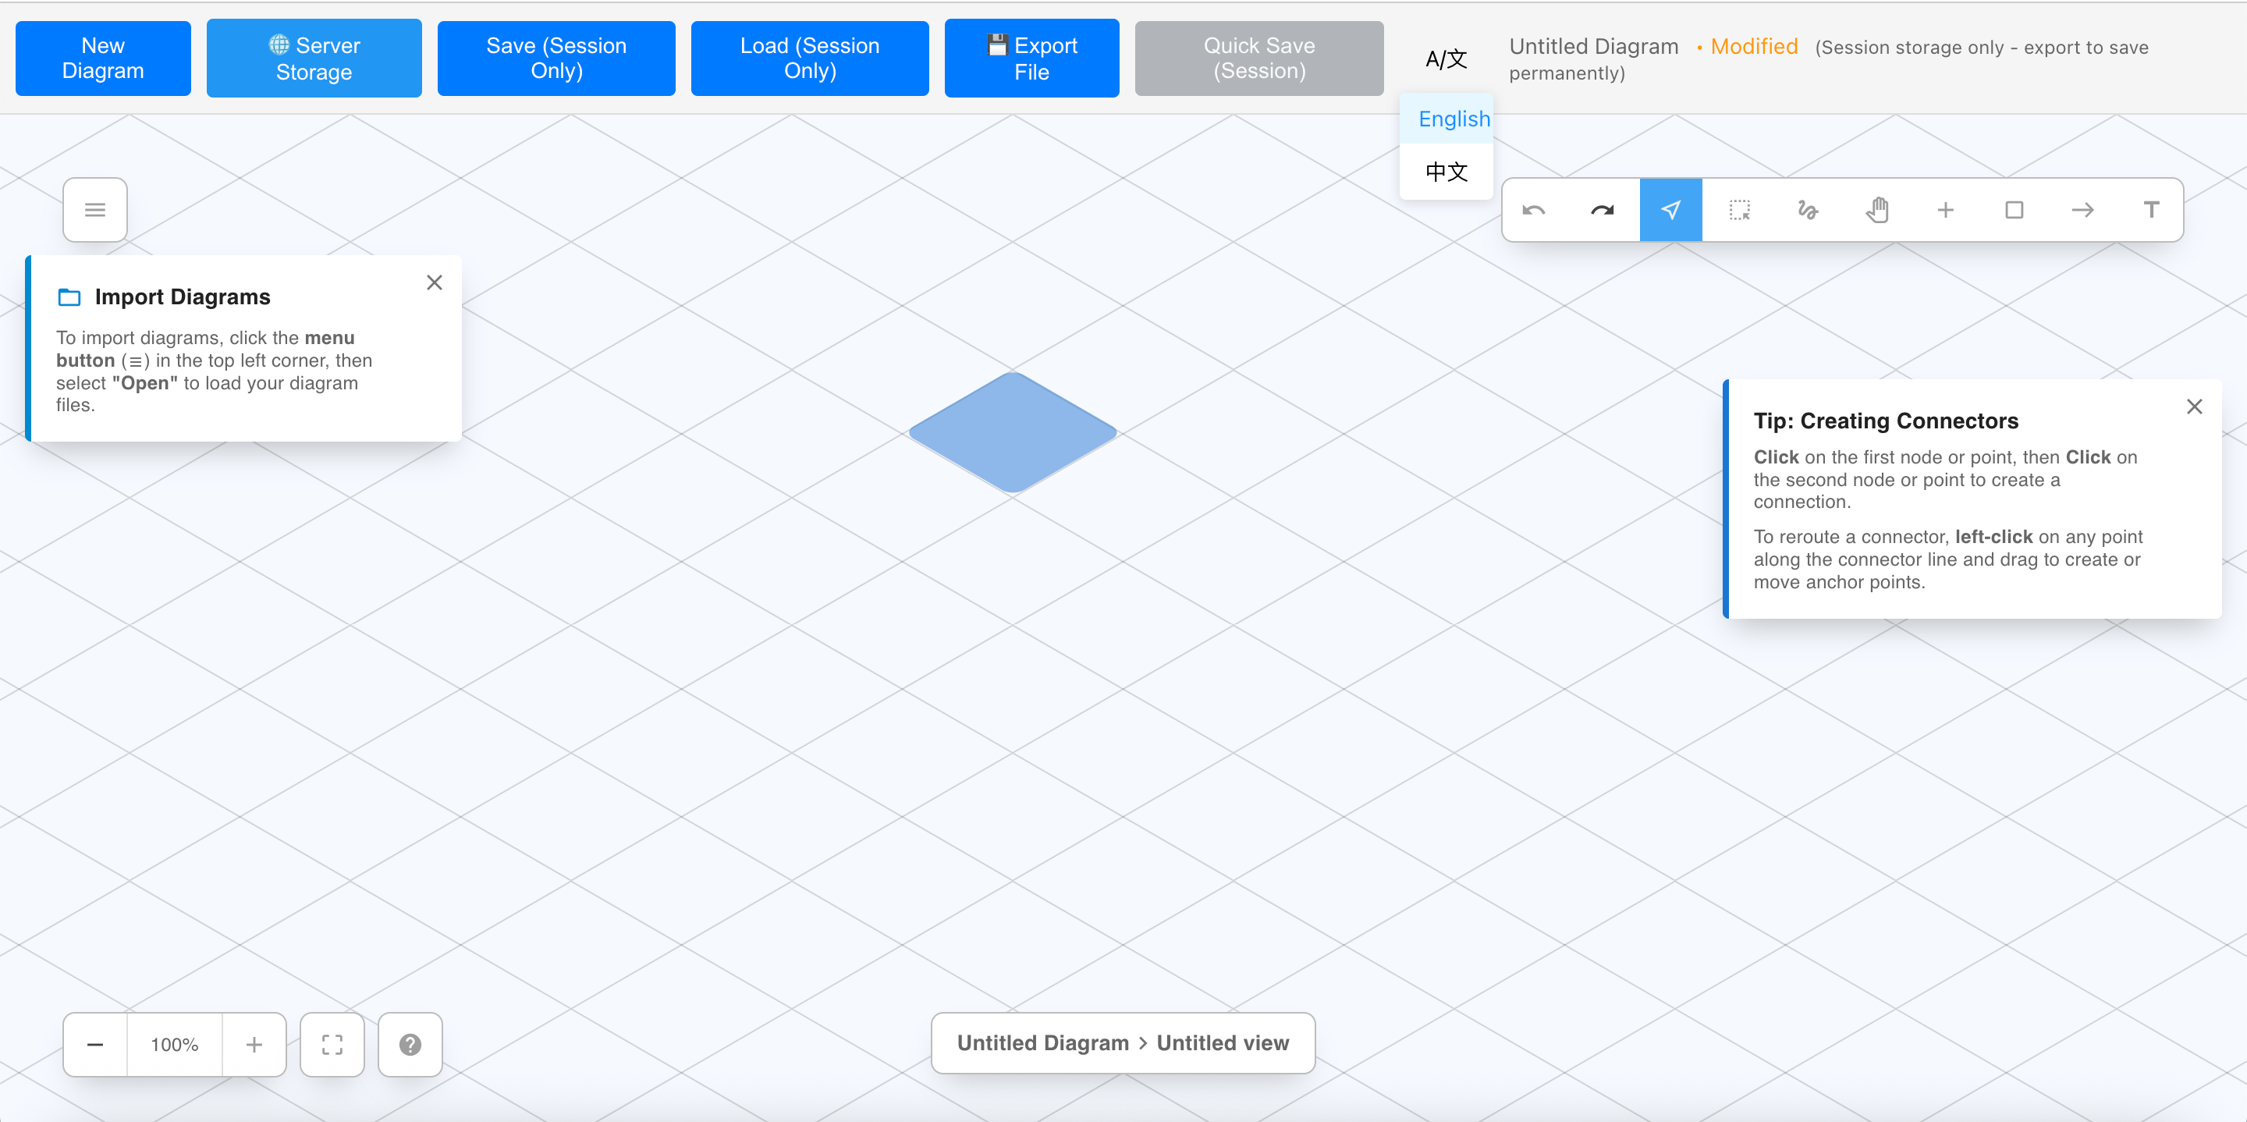Dismiss the Import Diagrams hint
2247x1122 pixels.
pos(435,282)
